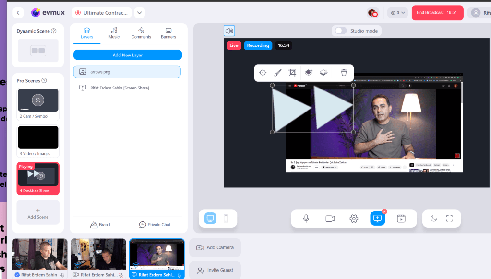Screen dimensions: 491x279
Task: Select the 3 Video / Images scene
Action: pyautogui.click(x=38, y=141)
